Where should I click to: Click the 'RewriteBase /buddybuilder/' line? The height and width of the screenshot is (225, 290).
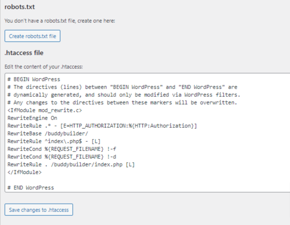tap(48, 134)
